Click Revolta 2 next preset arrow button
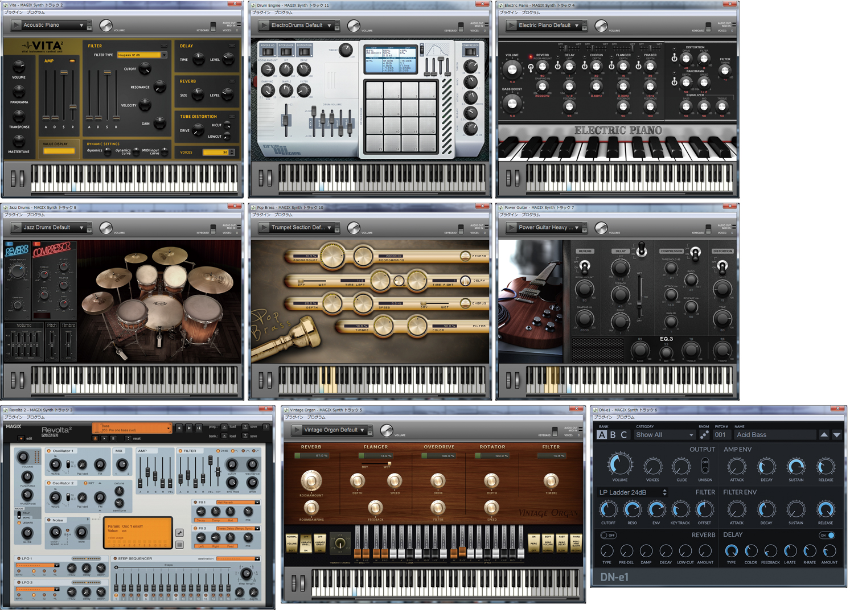 pos(189,428)
